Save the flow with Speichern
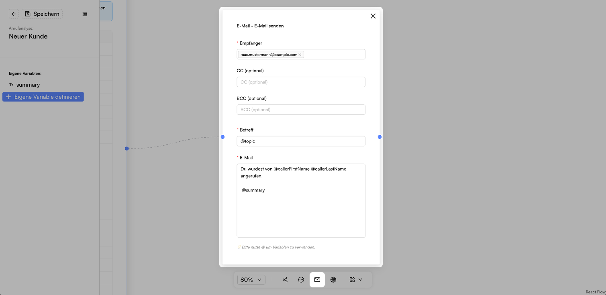 point(42,14)
